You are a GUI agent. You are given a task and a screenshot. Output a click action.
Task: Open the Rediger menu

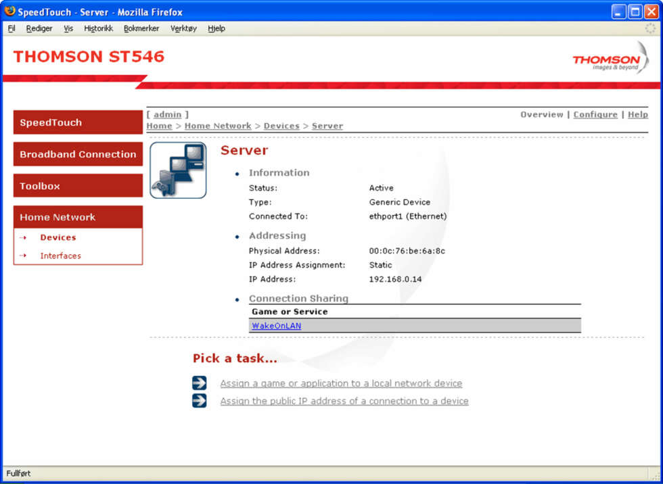[39, 28]
